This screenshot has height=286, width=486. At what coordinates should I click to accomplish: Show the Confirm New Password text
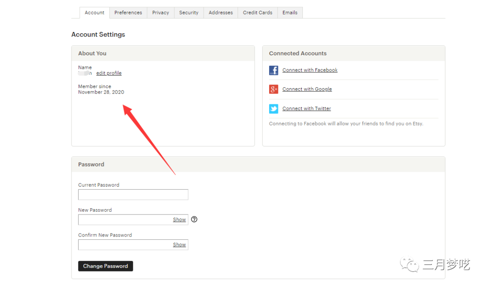tap(179, 245)
